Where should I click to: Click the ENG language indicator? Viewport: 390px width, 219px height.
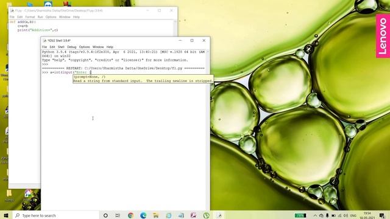pyautogui.click(x=353, y=215)
